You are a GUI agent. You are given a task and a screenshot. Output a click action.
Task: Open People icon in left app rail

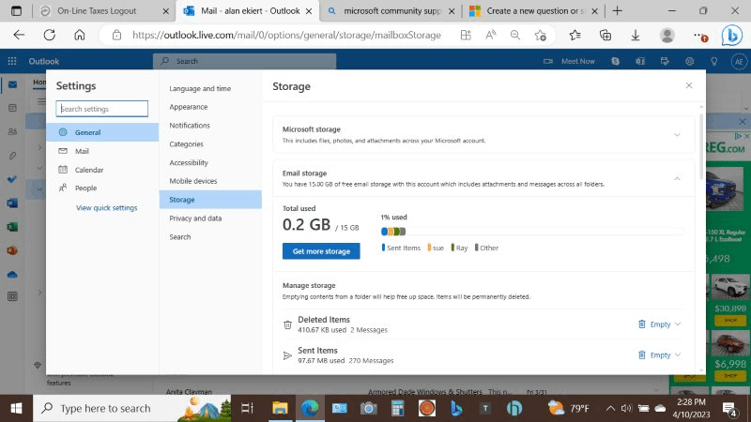[x=12, y=131]
